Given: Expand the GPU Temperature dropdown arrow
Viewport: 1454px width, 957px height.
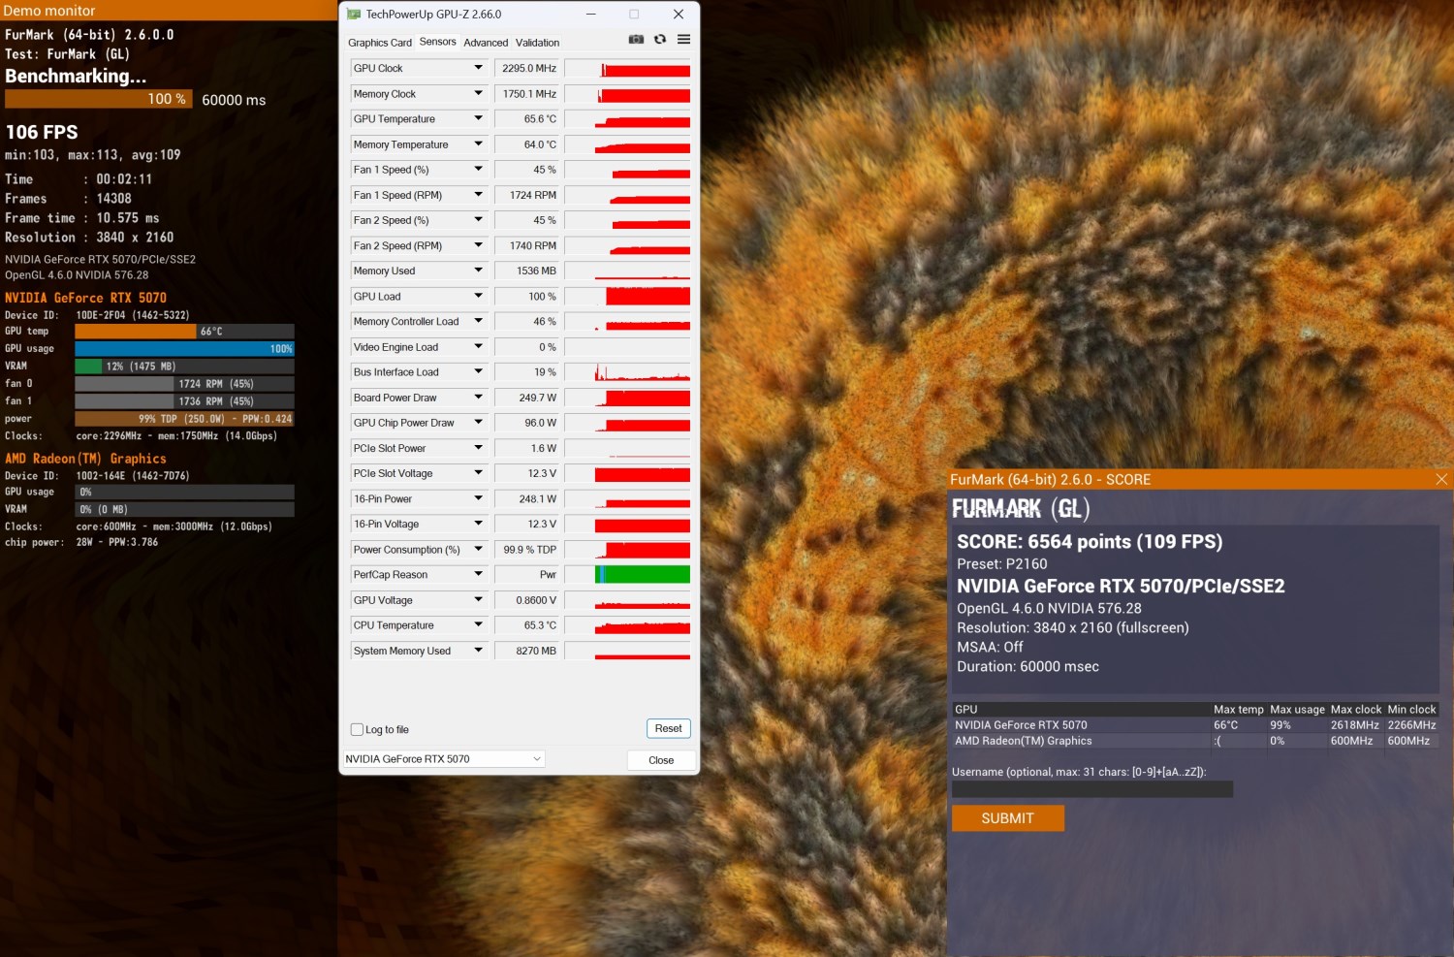Looking at the screenshot, I should [478, 118].
